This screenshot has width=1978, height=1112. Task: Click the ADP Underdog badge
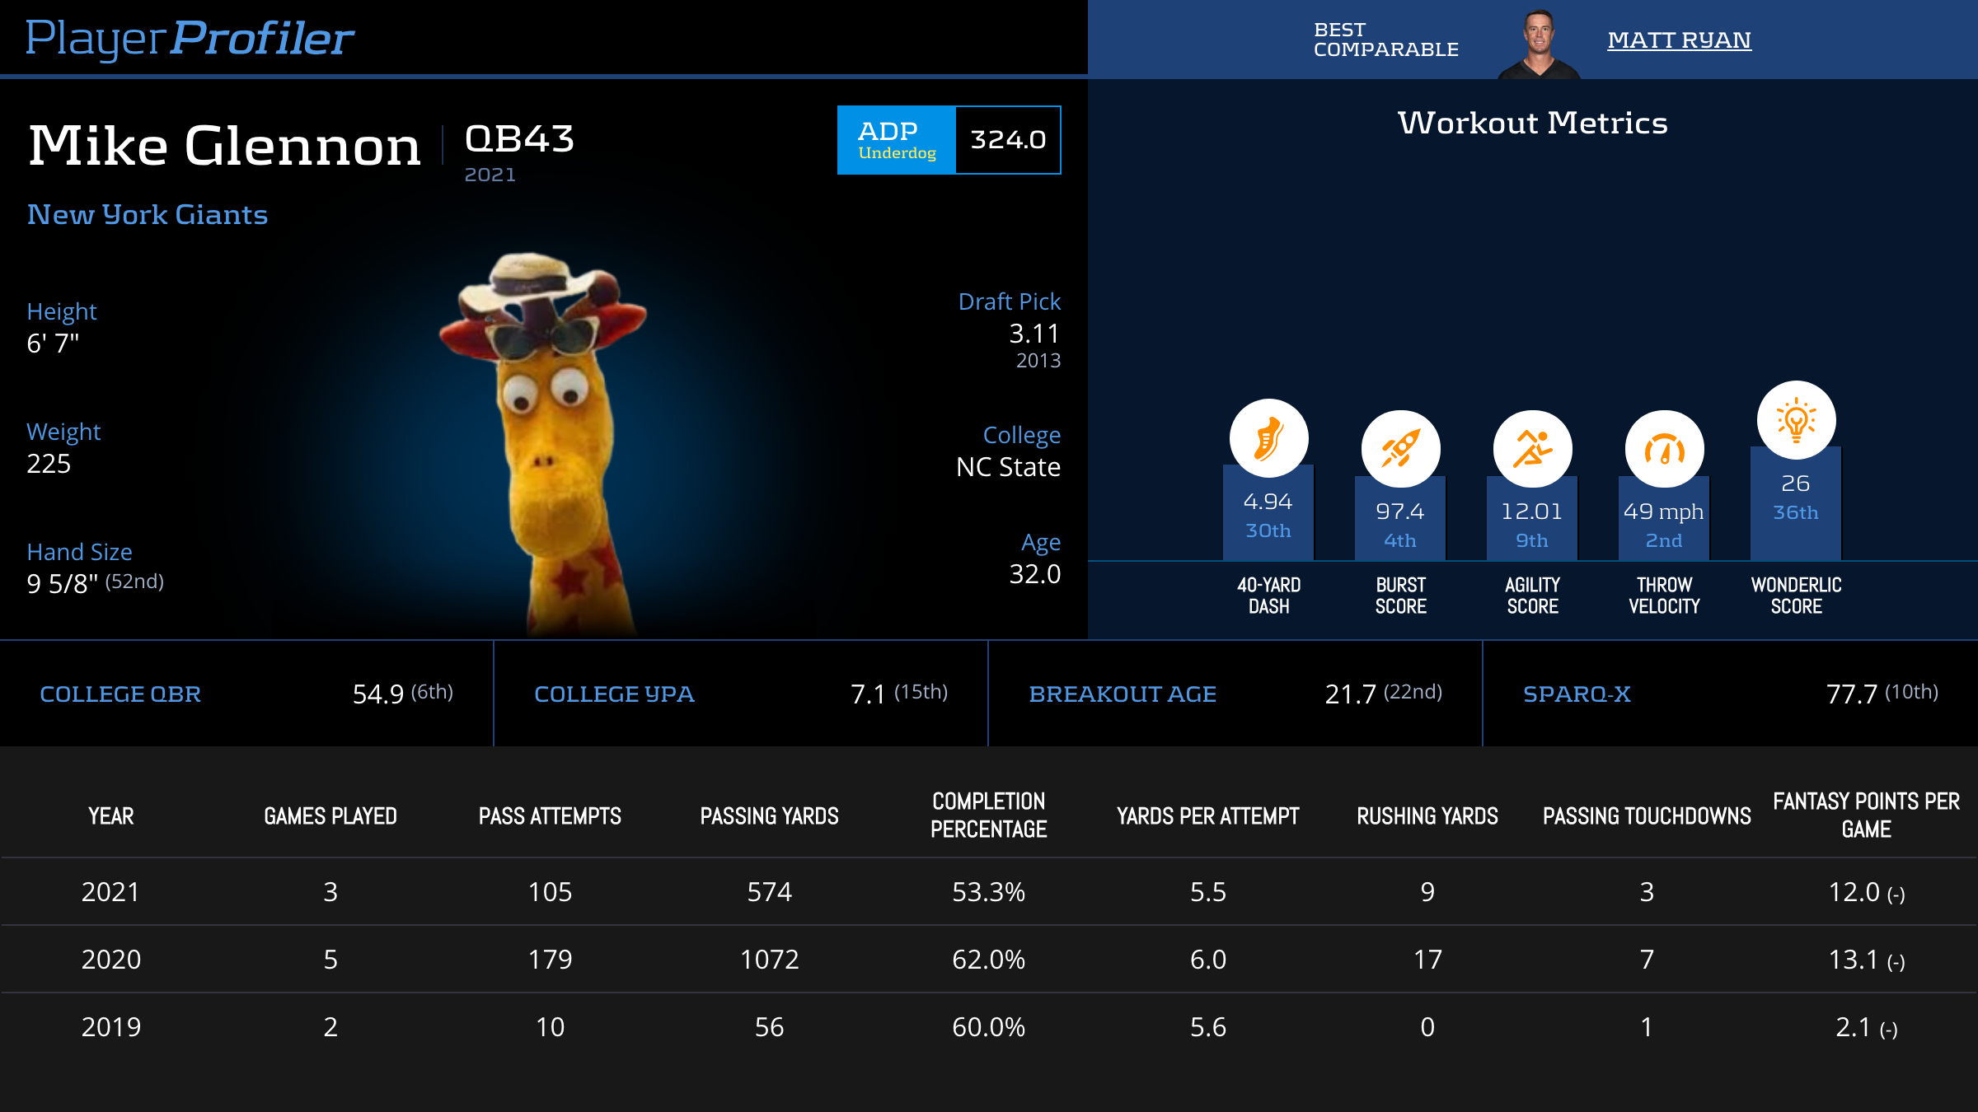pyautogui.click(x=897, y=140)
